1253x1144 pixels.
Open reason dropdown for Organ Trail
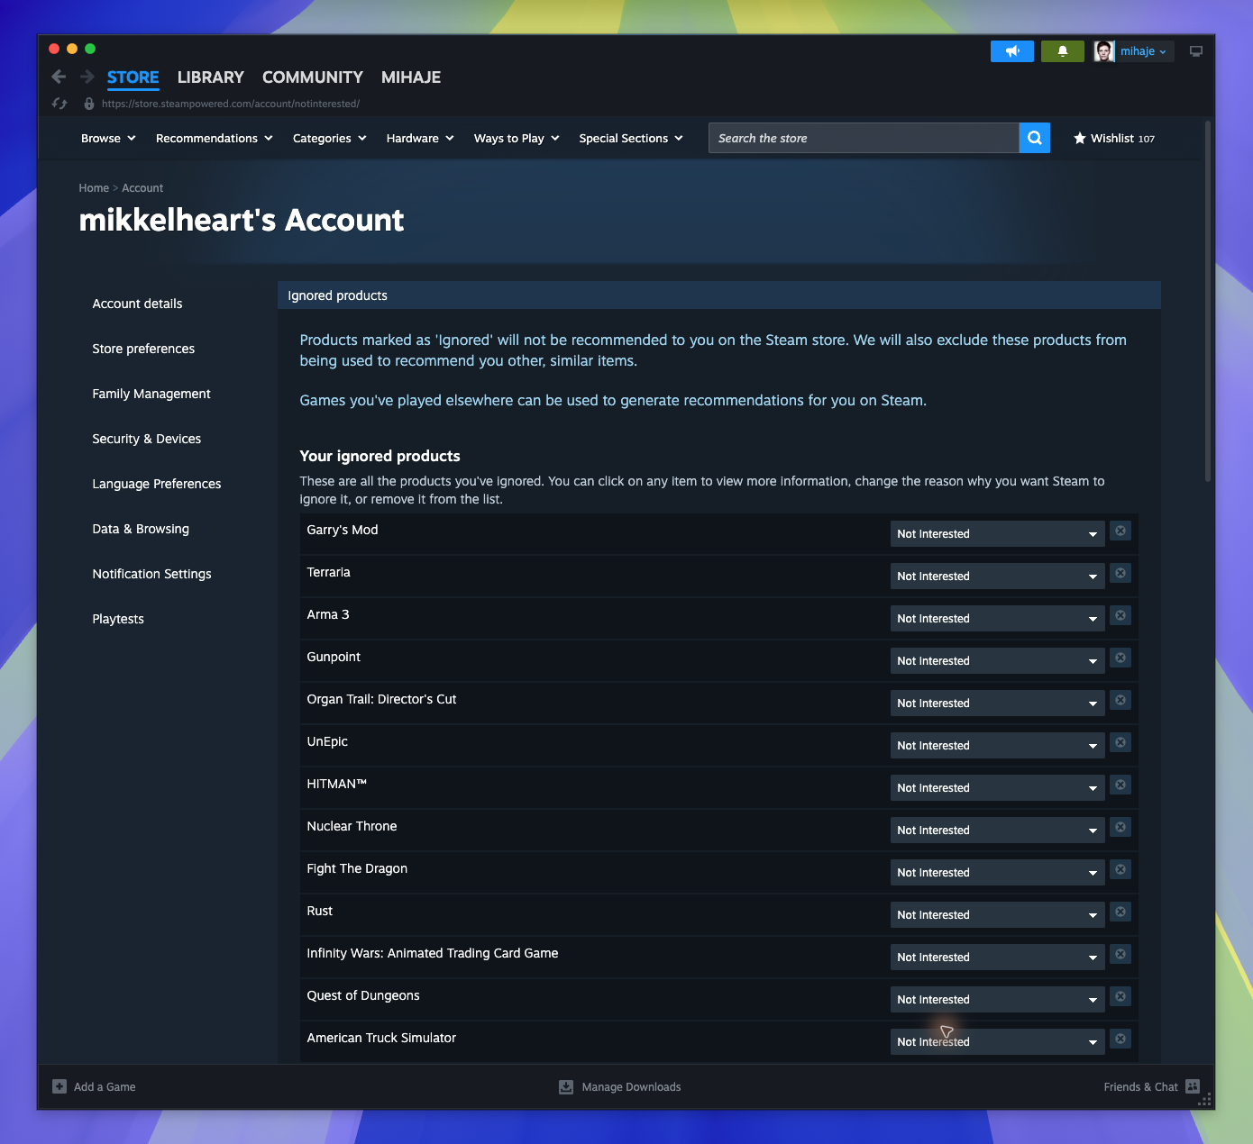pyautogui.click(x=997, y=703)
